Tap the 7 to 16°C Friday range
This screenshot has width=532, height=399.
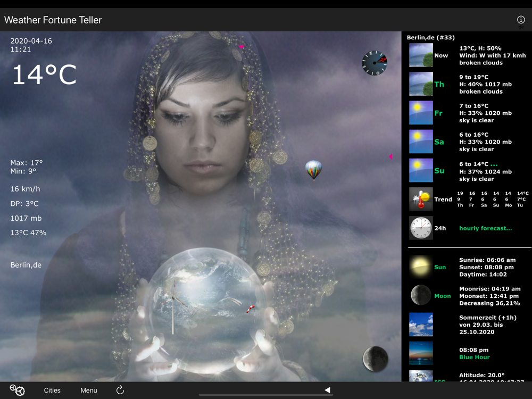(x=474, y=106)
